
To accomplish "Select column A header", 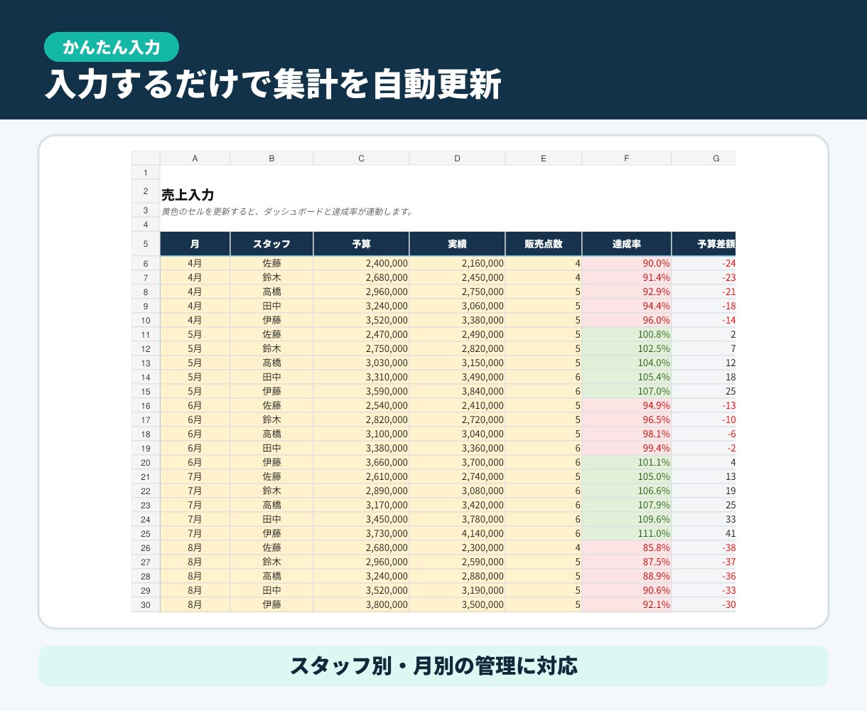I will click(195, 159).
